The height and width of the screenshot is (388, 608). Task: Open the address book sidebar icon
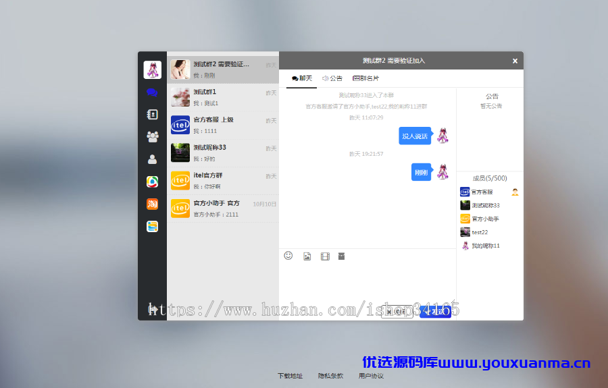152,114
